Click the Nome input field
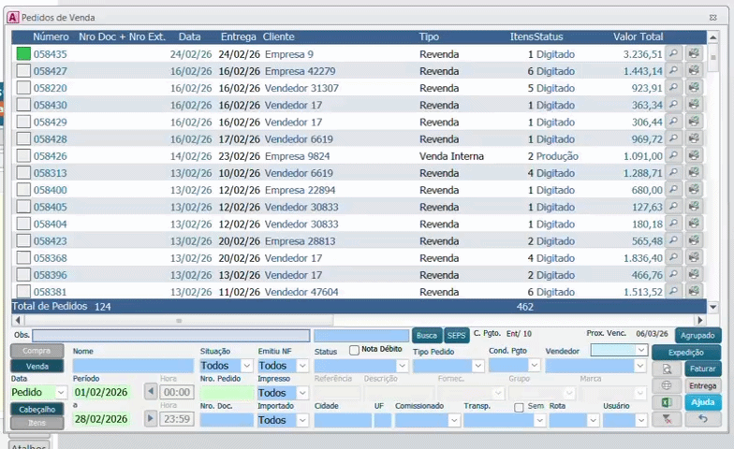The height and width of the screenshot is (449, 734). (x=132, y=366)
